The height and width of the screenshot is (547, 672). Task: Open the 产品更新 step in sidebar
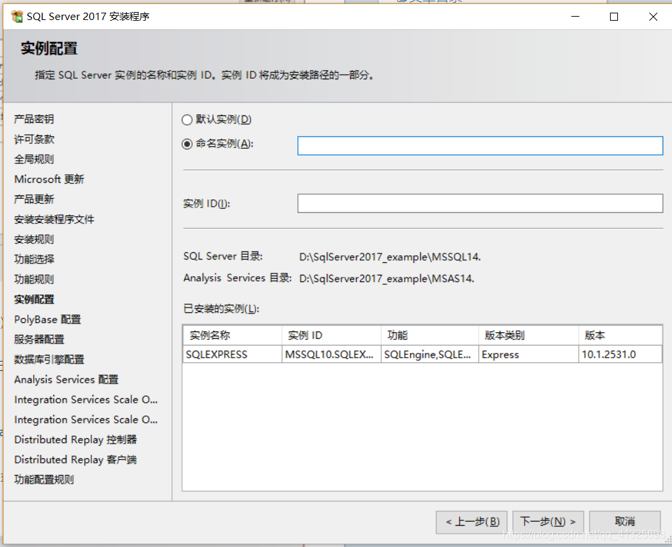pyautogui.click(x=34, y=199)
